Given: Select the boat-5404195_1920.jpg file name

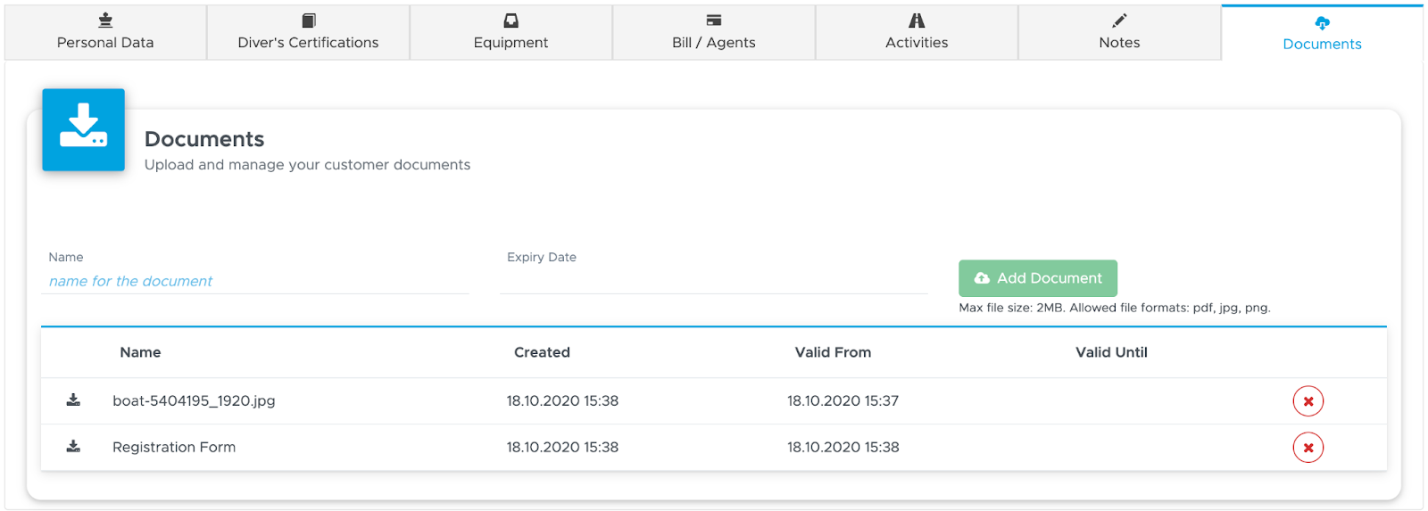Looking at the screenshot, I should (x=194, y=401).
